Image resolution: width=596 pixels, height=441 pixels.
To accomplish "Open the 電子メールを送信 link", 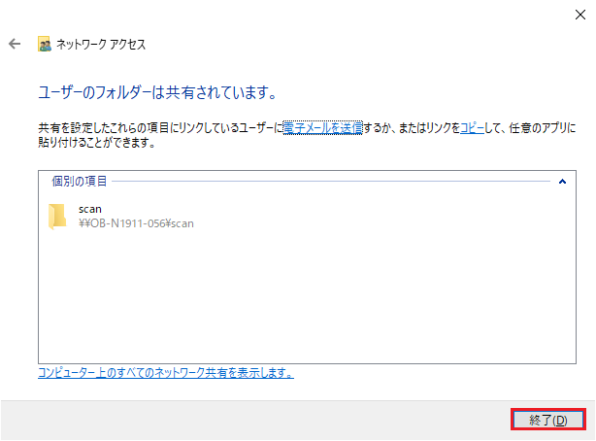I will coord(322,128).
